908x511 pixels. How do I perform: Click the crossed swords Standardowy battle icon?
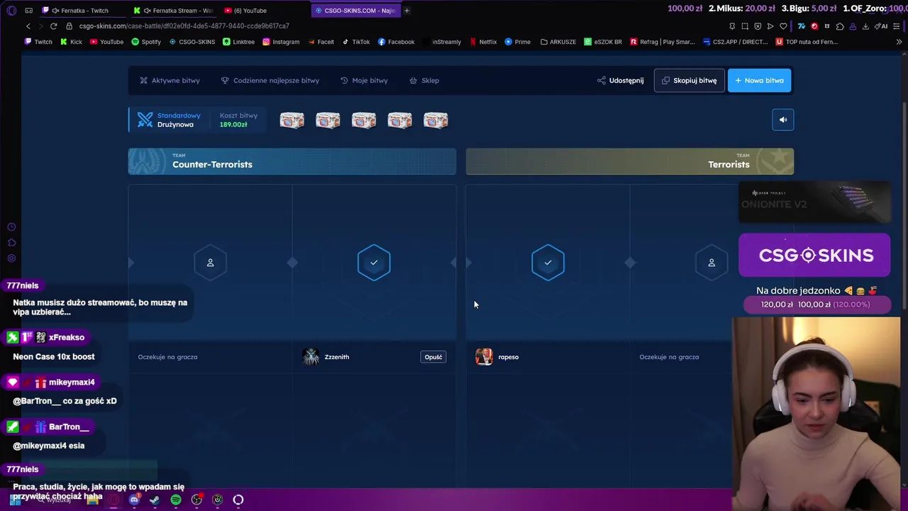pyautogui.click(x=145, y=120)
